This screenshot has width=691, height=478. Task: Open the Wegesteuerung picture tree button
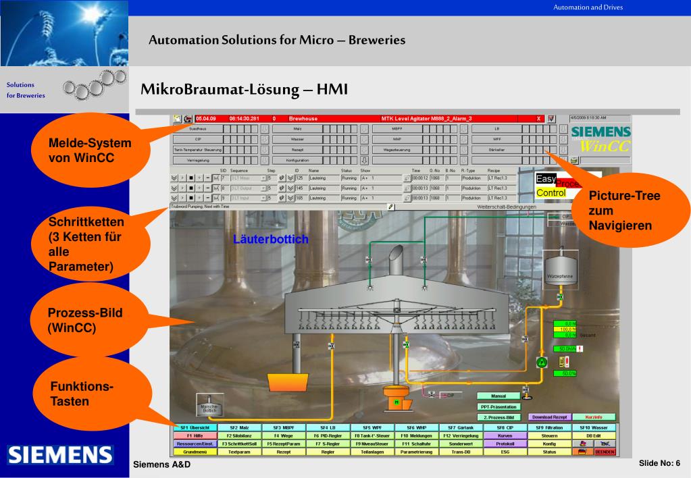[x=397, y=150]
